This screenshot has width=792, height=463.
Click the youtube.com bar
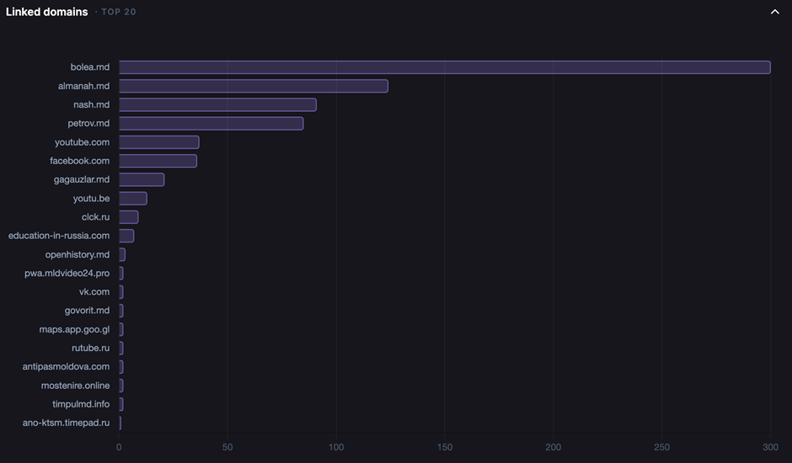click(x=158, y=142)
